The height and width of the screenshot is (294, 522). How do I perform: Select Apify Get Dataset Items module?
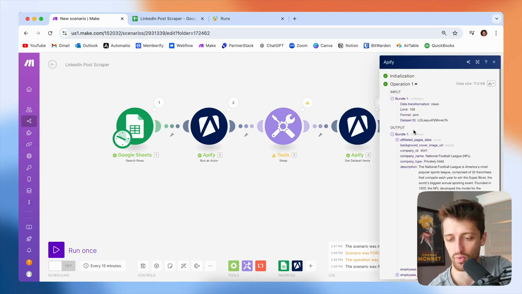point(358,126)
